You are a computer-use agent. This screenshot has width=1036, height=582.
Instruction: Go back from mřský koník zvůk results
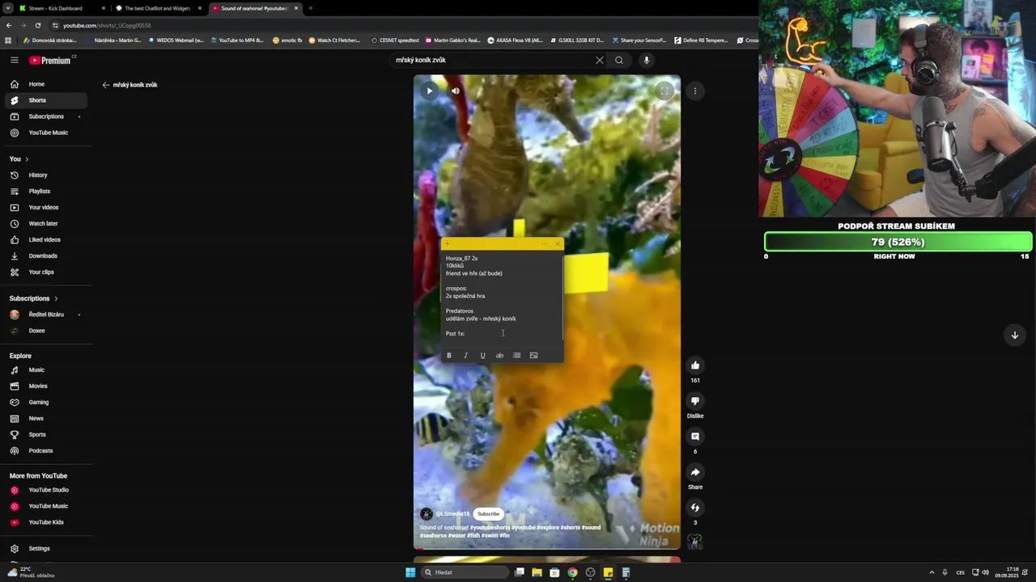pos(106,85)
